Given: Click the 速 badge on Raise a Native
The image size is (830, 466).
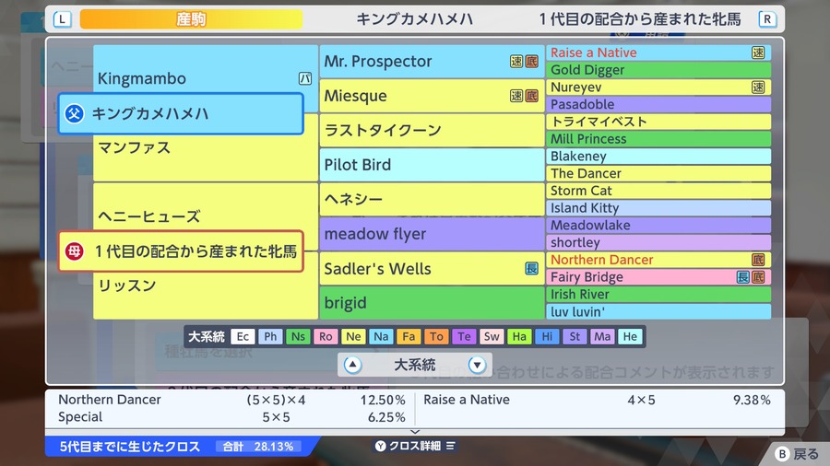Looking at the screenshot, I should pyautogui.click(x=758, y=52).
